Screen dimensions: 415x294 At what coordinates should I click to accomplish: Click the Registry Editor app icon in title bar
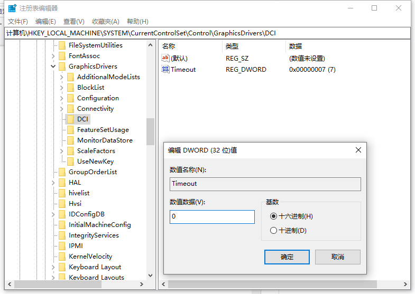tap(12, 8)
